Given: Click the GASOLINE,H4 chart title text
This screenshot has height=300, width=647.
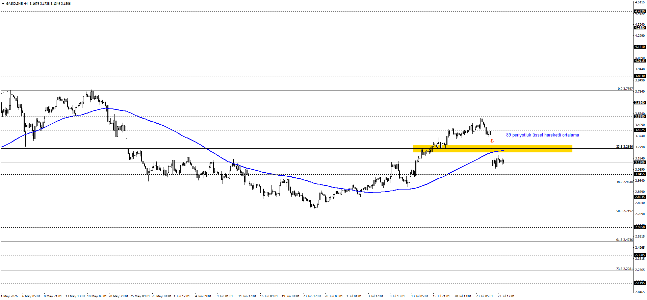Looking at the screenshot, I should 17,4.
